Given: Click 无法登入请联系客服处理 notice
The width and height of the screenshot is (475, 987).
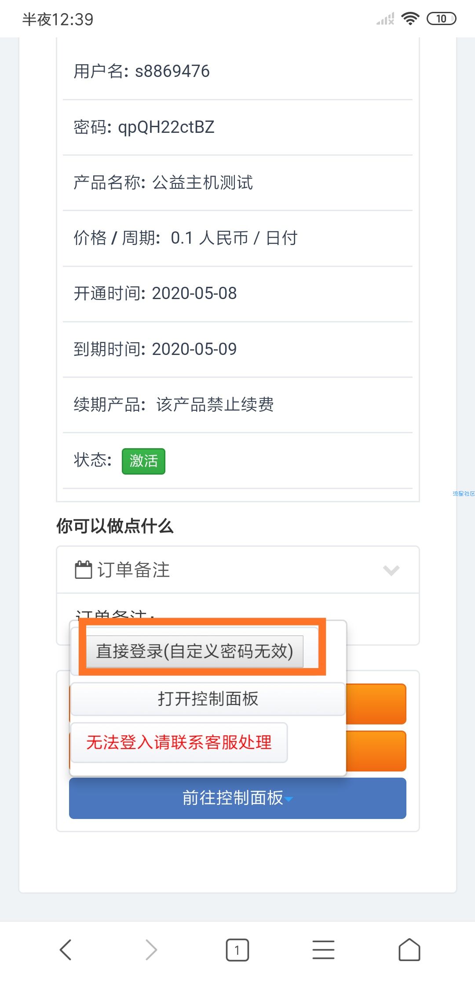Looking at the screenshot, I should click(179, 742).
